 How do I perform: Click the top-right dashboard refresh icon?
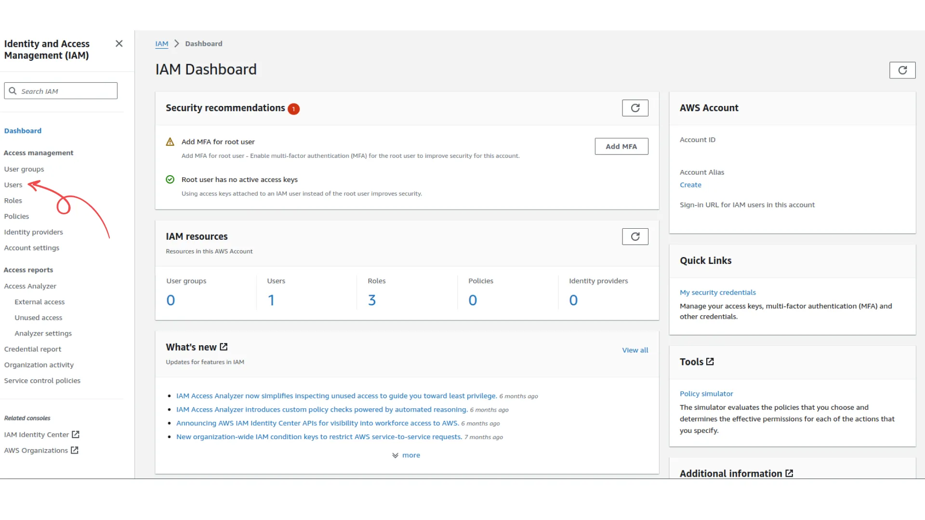[x=902, y=70]
